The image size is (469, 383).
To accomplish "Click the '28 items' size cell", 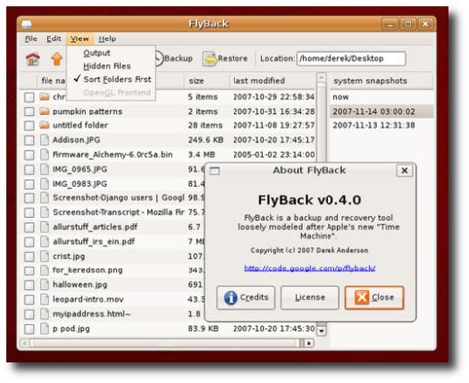I will (205, 125).
